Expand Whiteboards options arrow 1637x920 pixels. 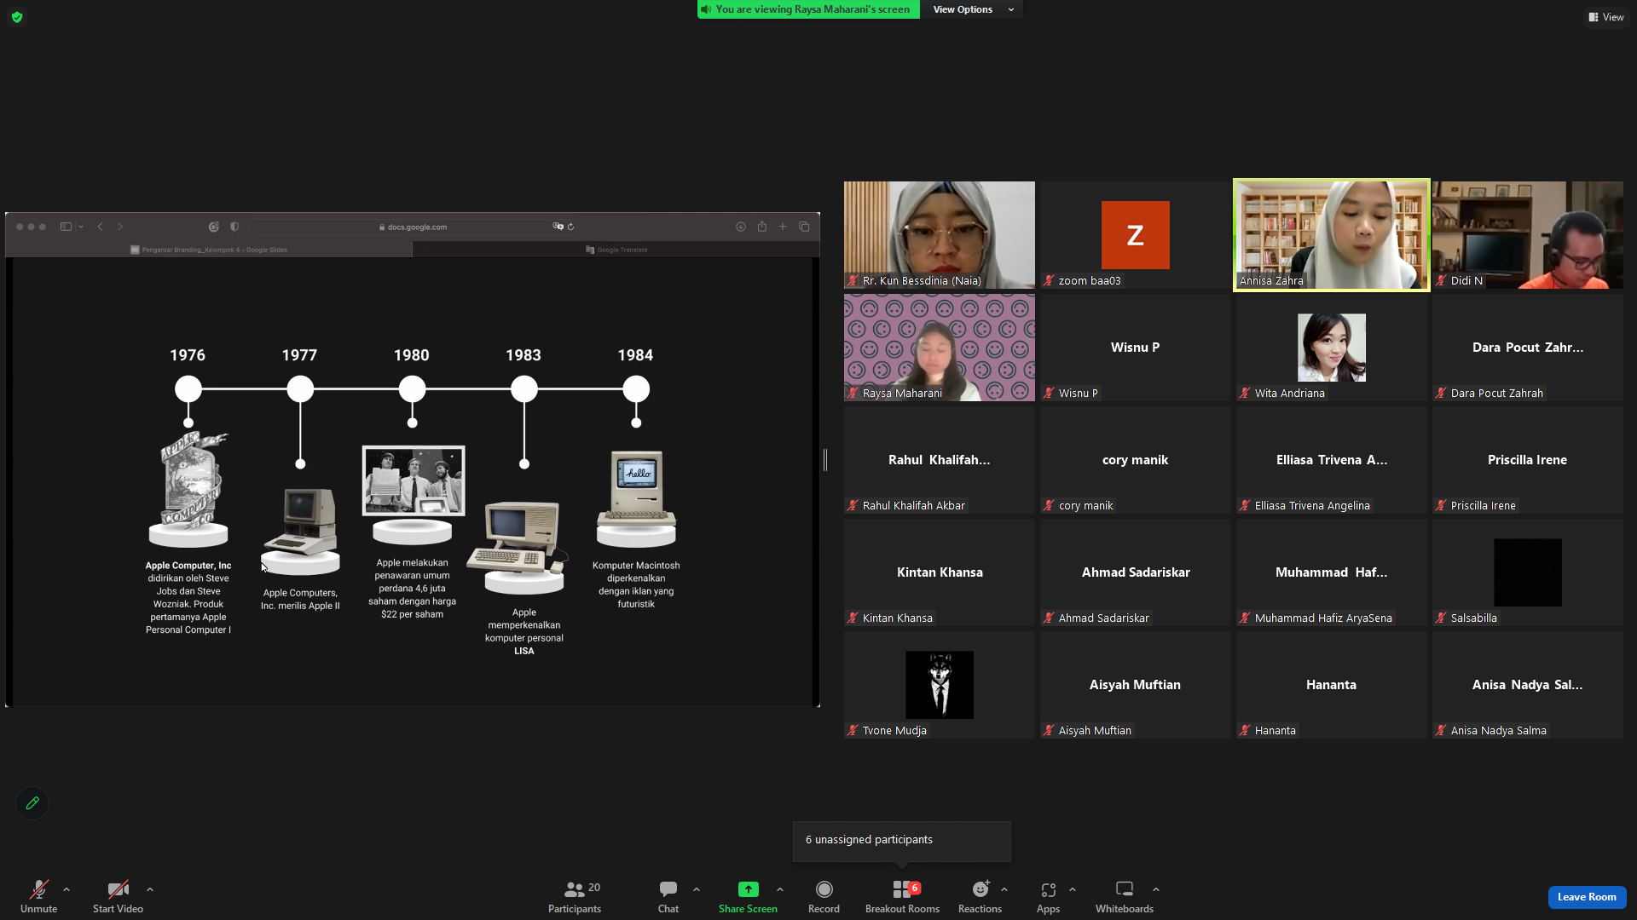click(x=1156, y=889)
